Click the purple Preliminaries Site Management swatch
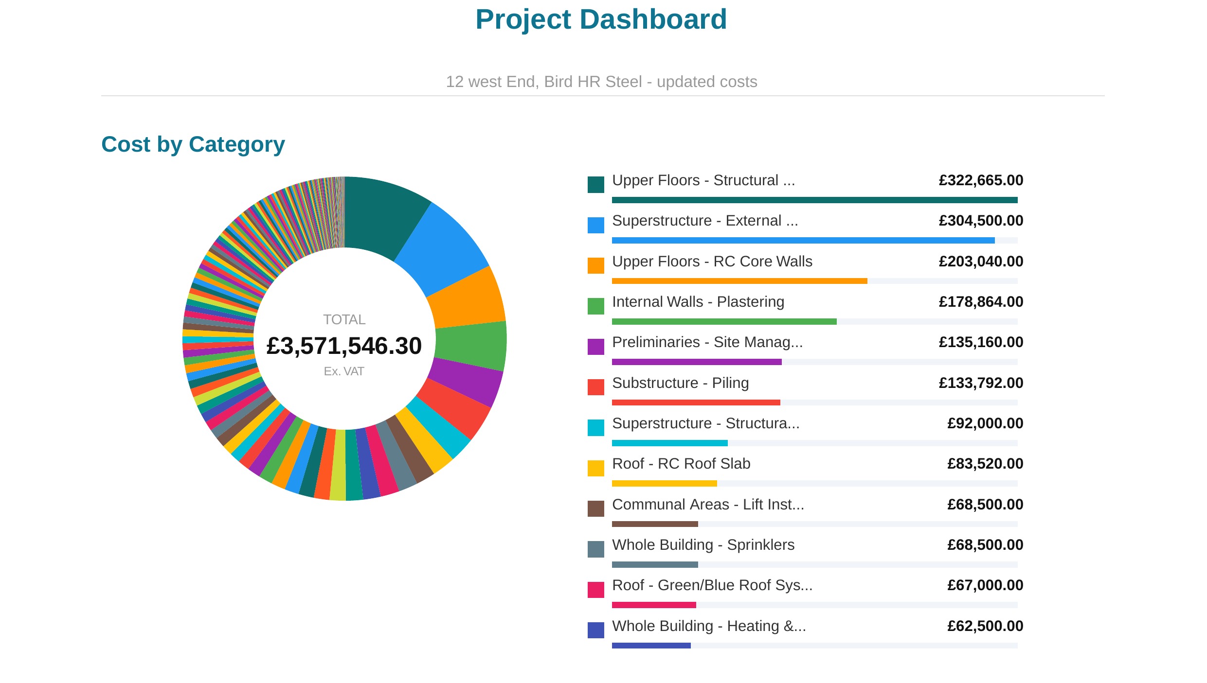Viewport: 1207px width, 683px height. [x=595, y=347]
